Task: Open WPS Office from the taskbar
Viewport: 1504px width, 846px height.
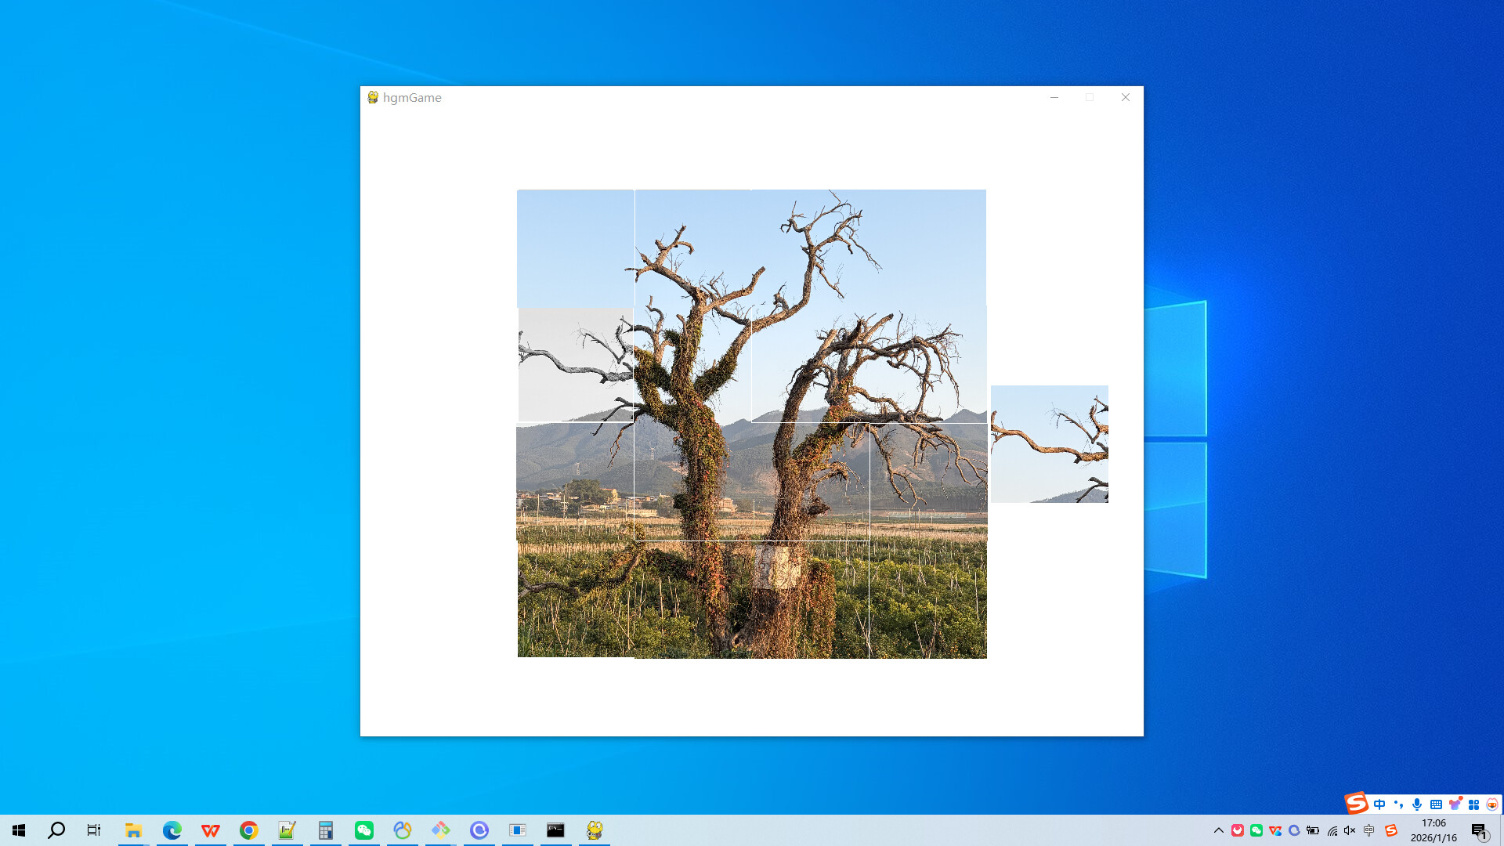Action: point(210,830)
